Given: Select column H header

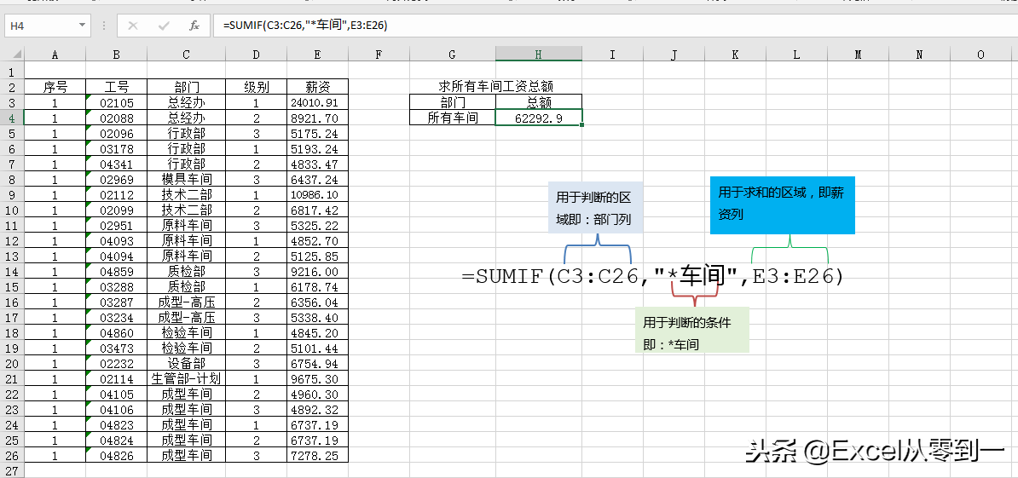Looking at the screenshot, I should point(538,55).
